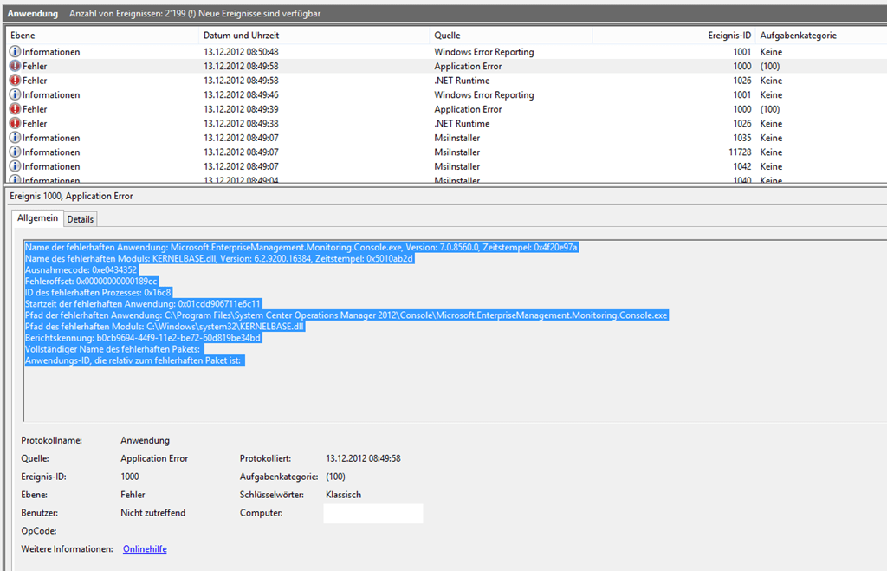
Task: Click the 'Startzeit der fehlerhaften Anwendung' line
Action: tap(143, 304)
